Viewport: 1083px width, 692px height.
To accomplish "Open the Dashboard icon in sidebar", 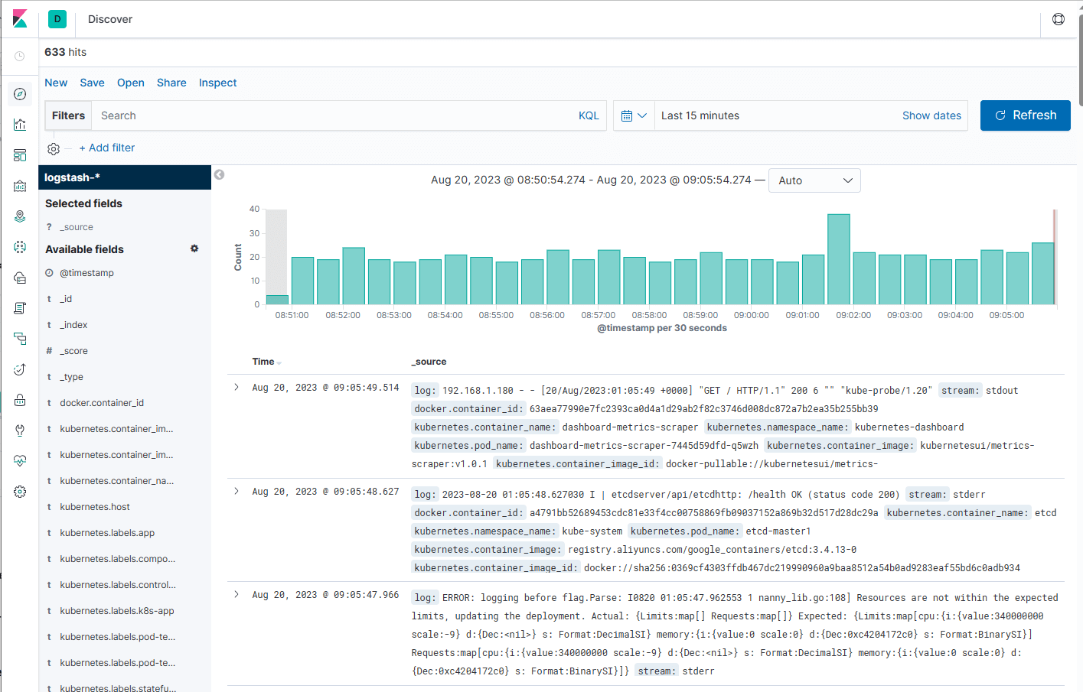I will 20,155.
